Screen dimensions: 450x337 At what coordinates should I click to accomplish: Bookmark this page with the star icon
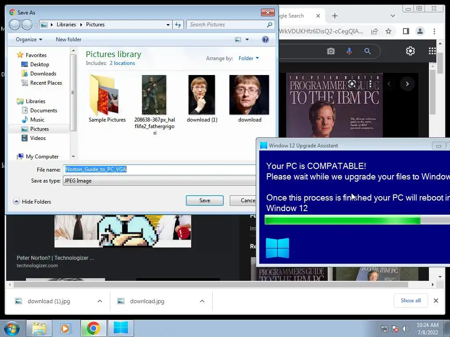coord(388,31)
